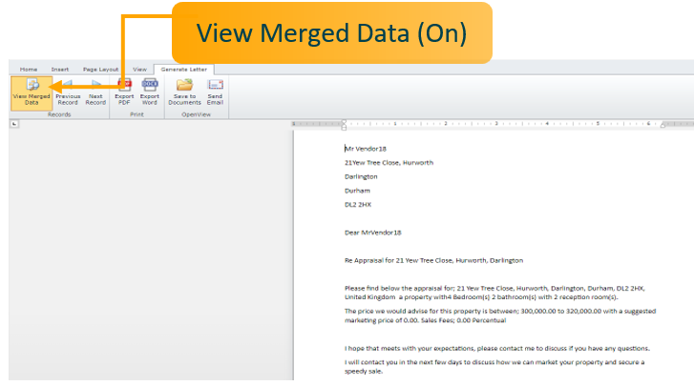Toggle the View Merged Data button
The width and height of the screenshot is (694, 386).
pos(32,93)
